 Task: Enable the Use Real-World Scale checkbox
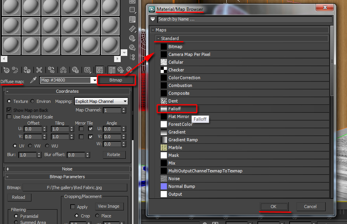9,117
